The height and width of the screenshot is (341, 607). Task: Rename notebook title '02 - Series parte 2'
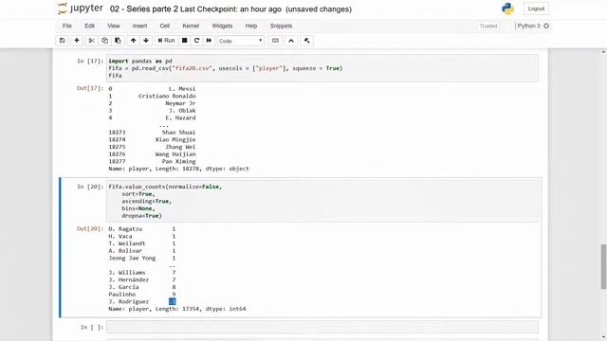point(144,9)
